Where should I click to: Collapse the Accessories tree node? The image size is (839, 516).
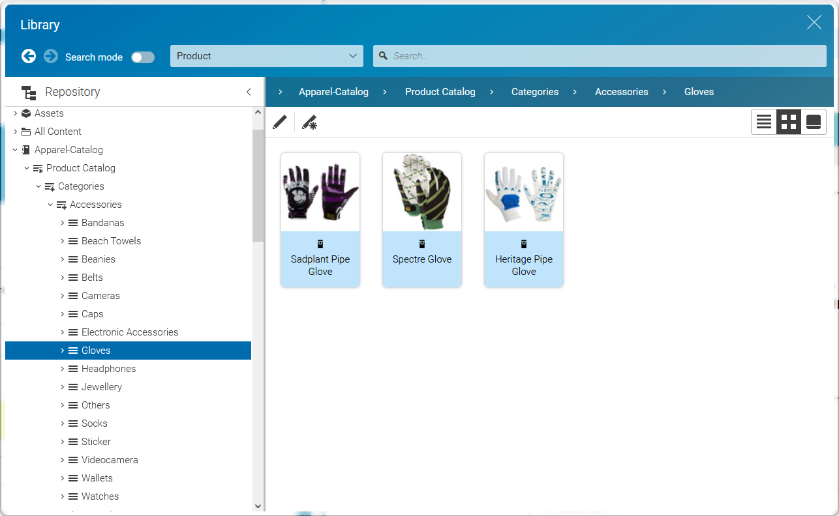(x=50, y=204)
